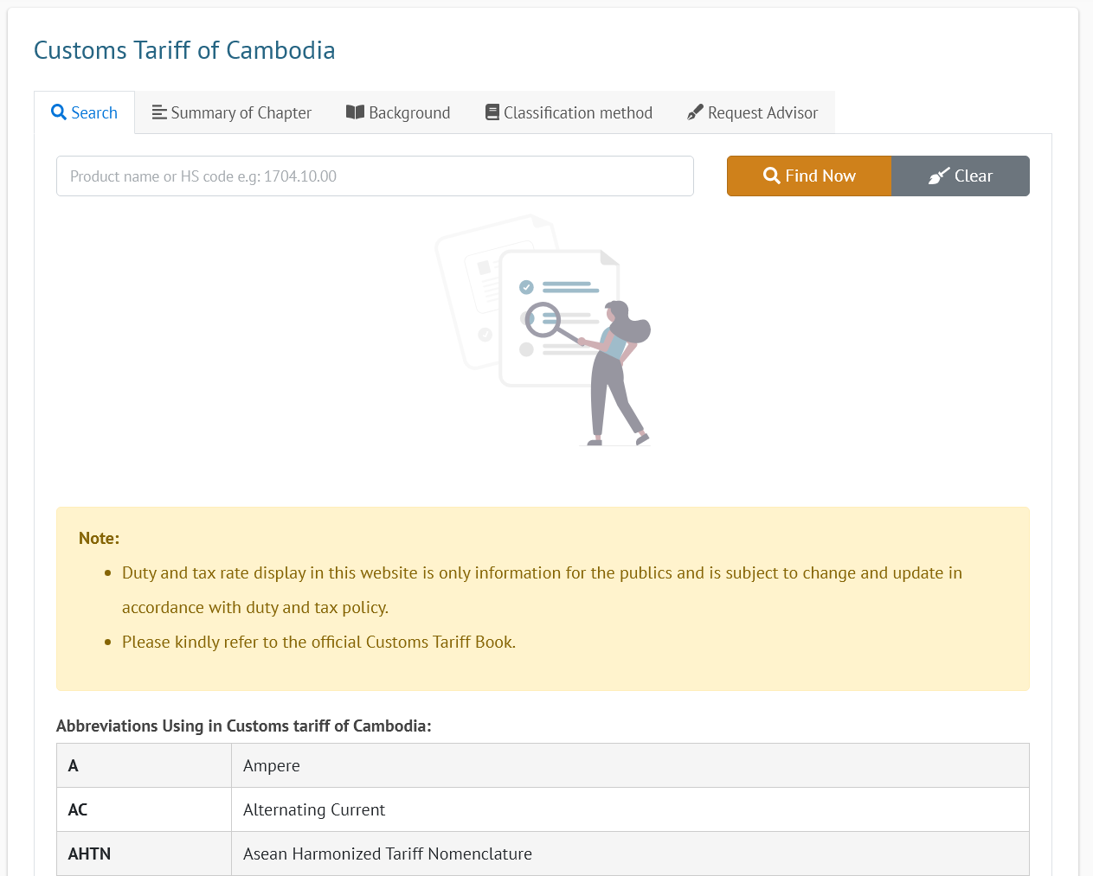
Task: Click the Ampere abbreviation row
Action: tap(543, 765)
